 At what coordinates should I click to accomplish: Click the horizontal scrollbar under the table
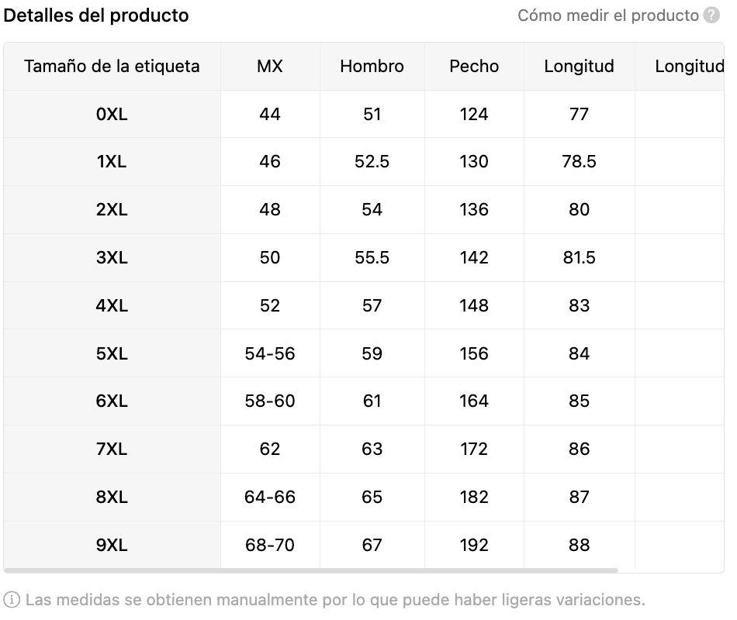310,571
